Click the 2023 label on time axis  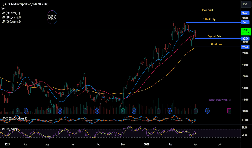click(x=7, y=144)
